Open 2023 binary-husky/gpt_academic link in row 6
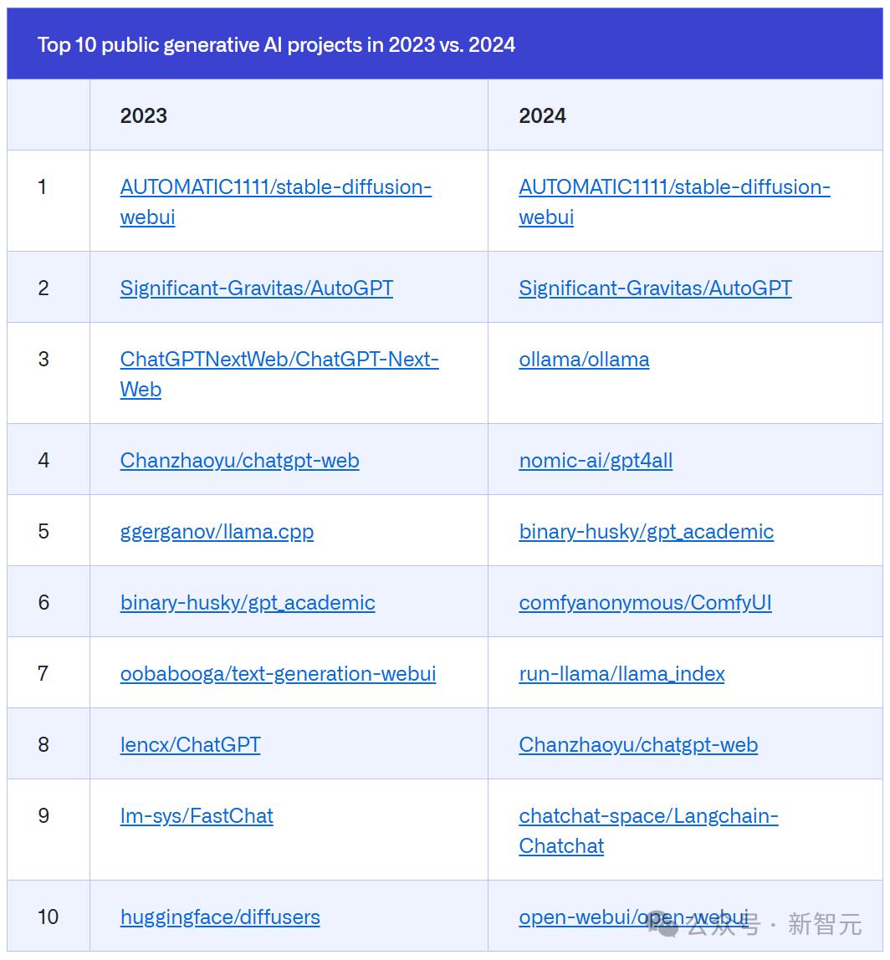 coord(248,602)
